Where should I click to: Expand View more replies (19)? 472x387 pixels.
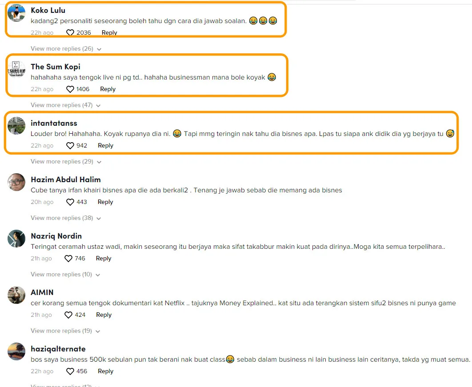(65, 331)
